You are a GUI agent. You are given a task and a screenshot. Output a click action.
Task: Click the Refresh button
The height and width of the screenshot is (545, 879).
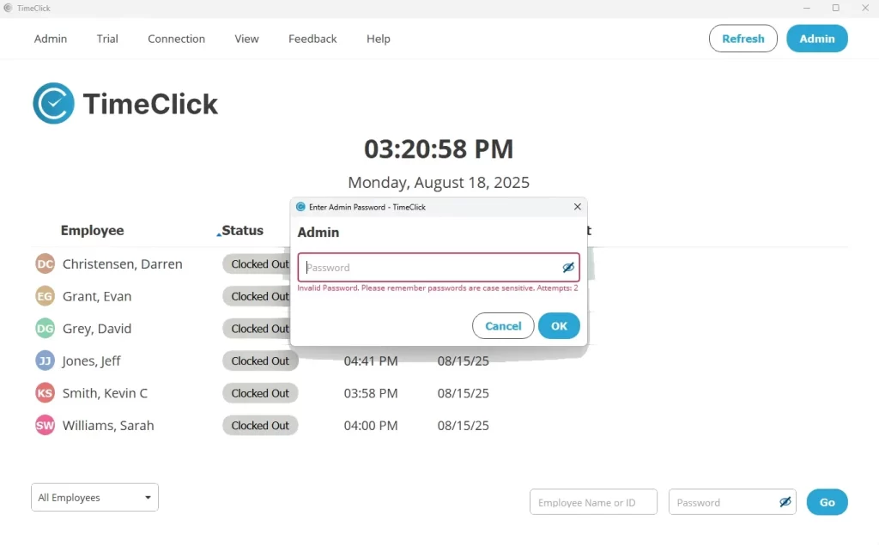(743, 39)
